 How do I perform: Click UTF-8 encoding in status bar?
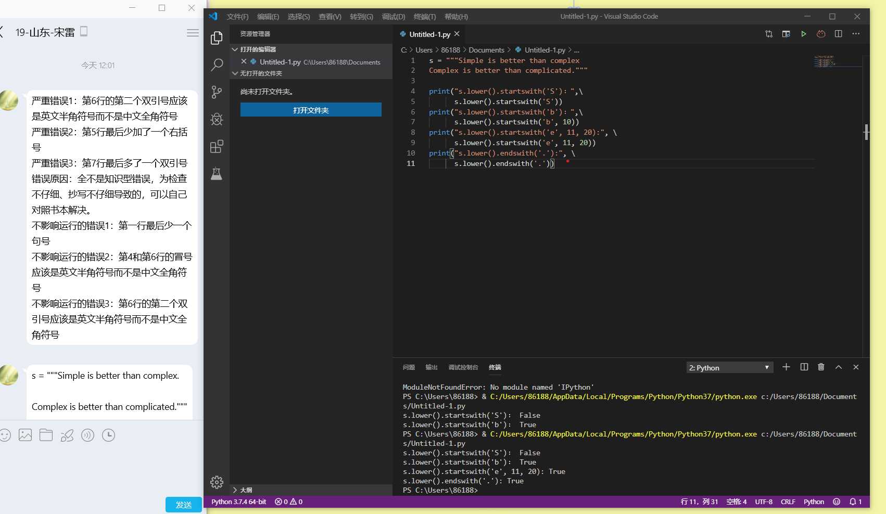764,502
